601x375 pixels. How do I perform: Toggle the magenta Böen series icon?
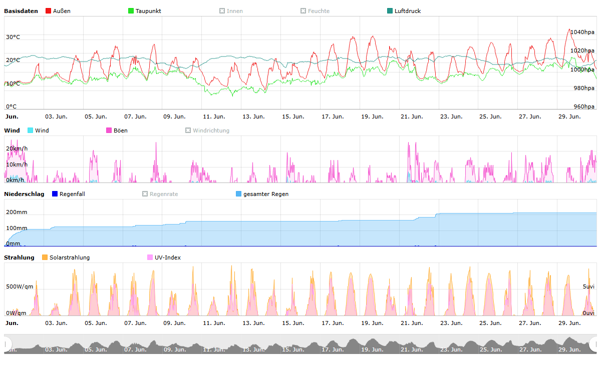(109, 130)
